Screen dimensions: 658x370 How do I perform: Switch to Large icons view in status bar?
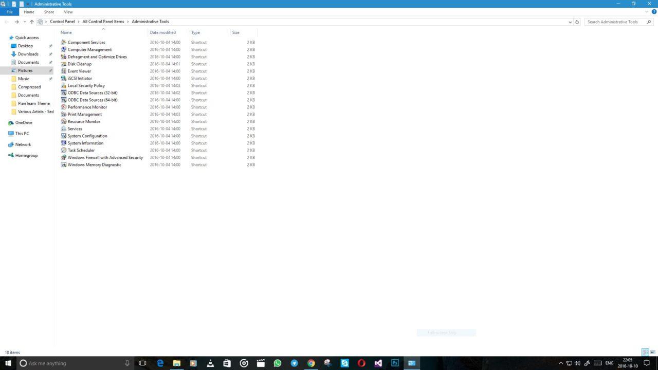coord(653,352)
